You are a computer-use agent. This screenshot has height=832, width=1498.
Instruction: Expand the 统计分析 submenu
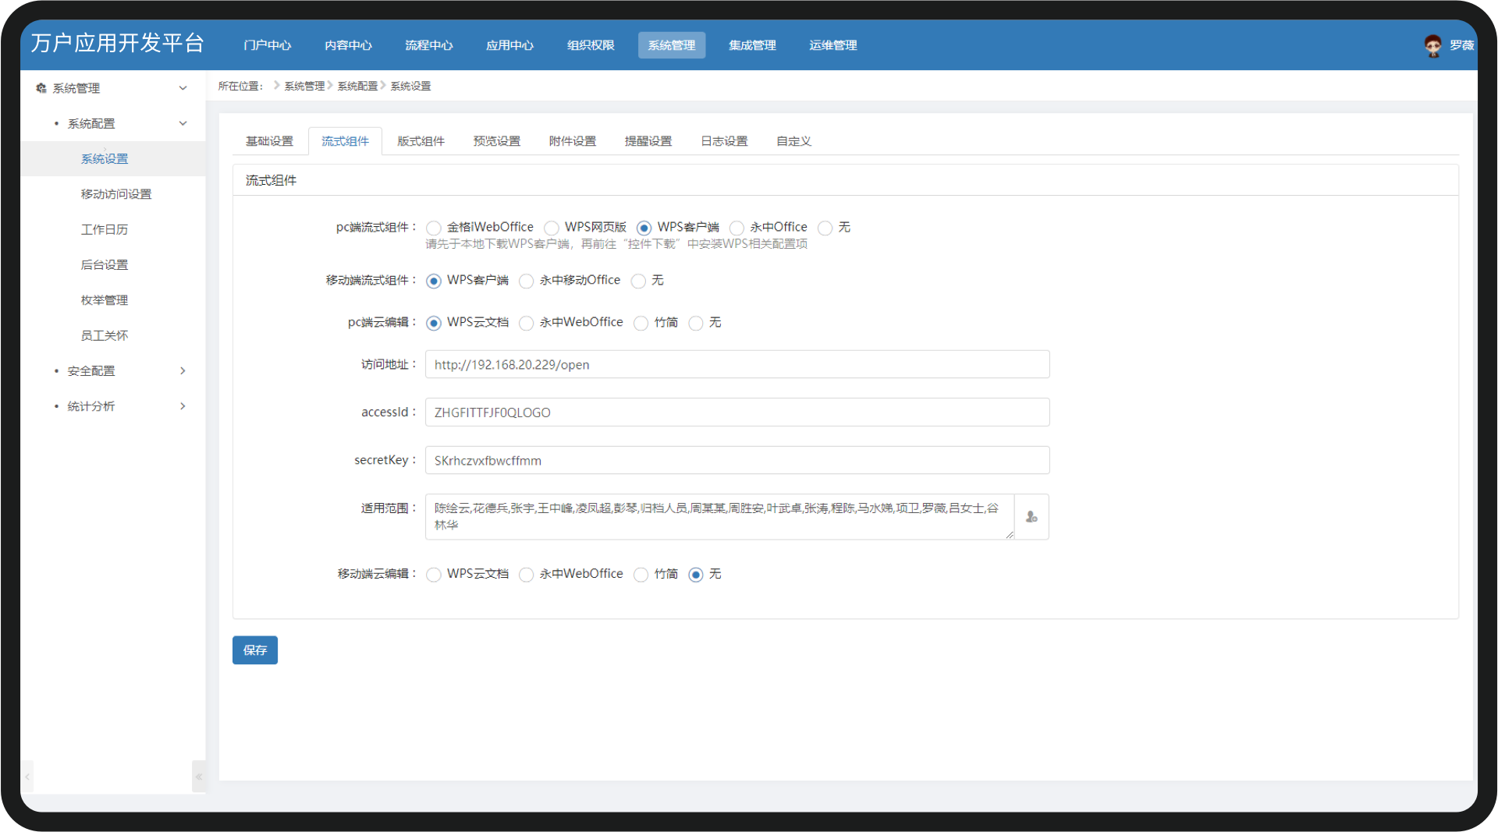pos(183,405)
